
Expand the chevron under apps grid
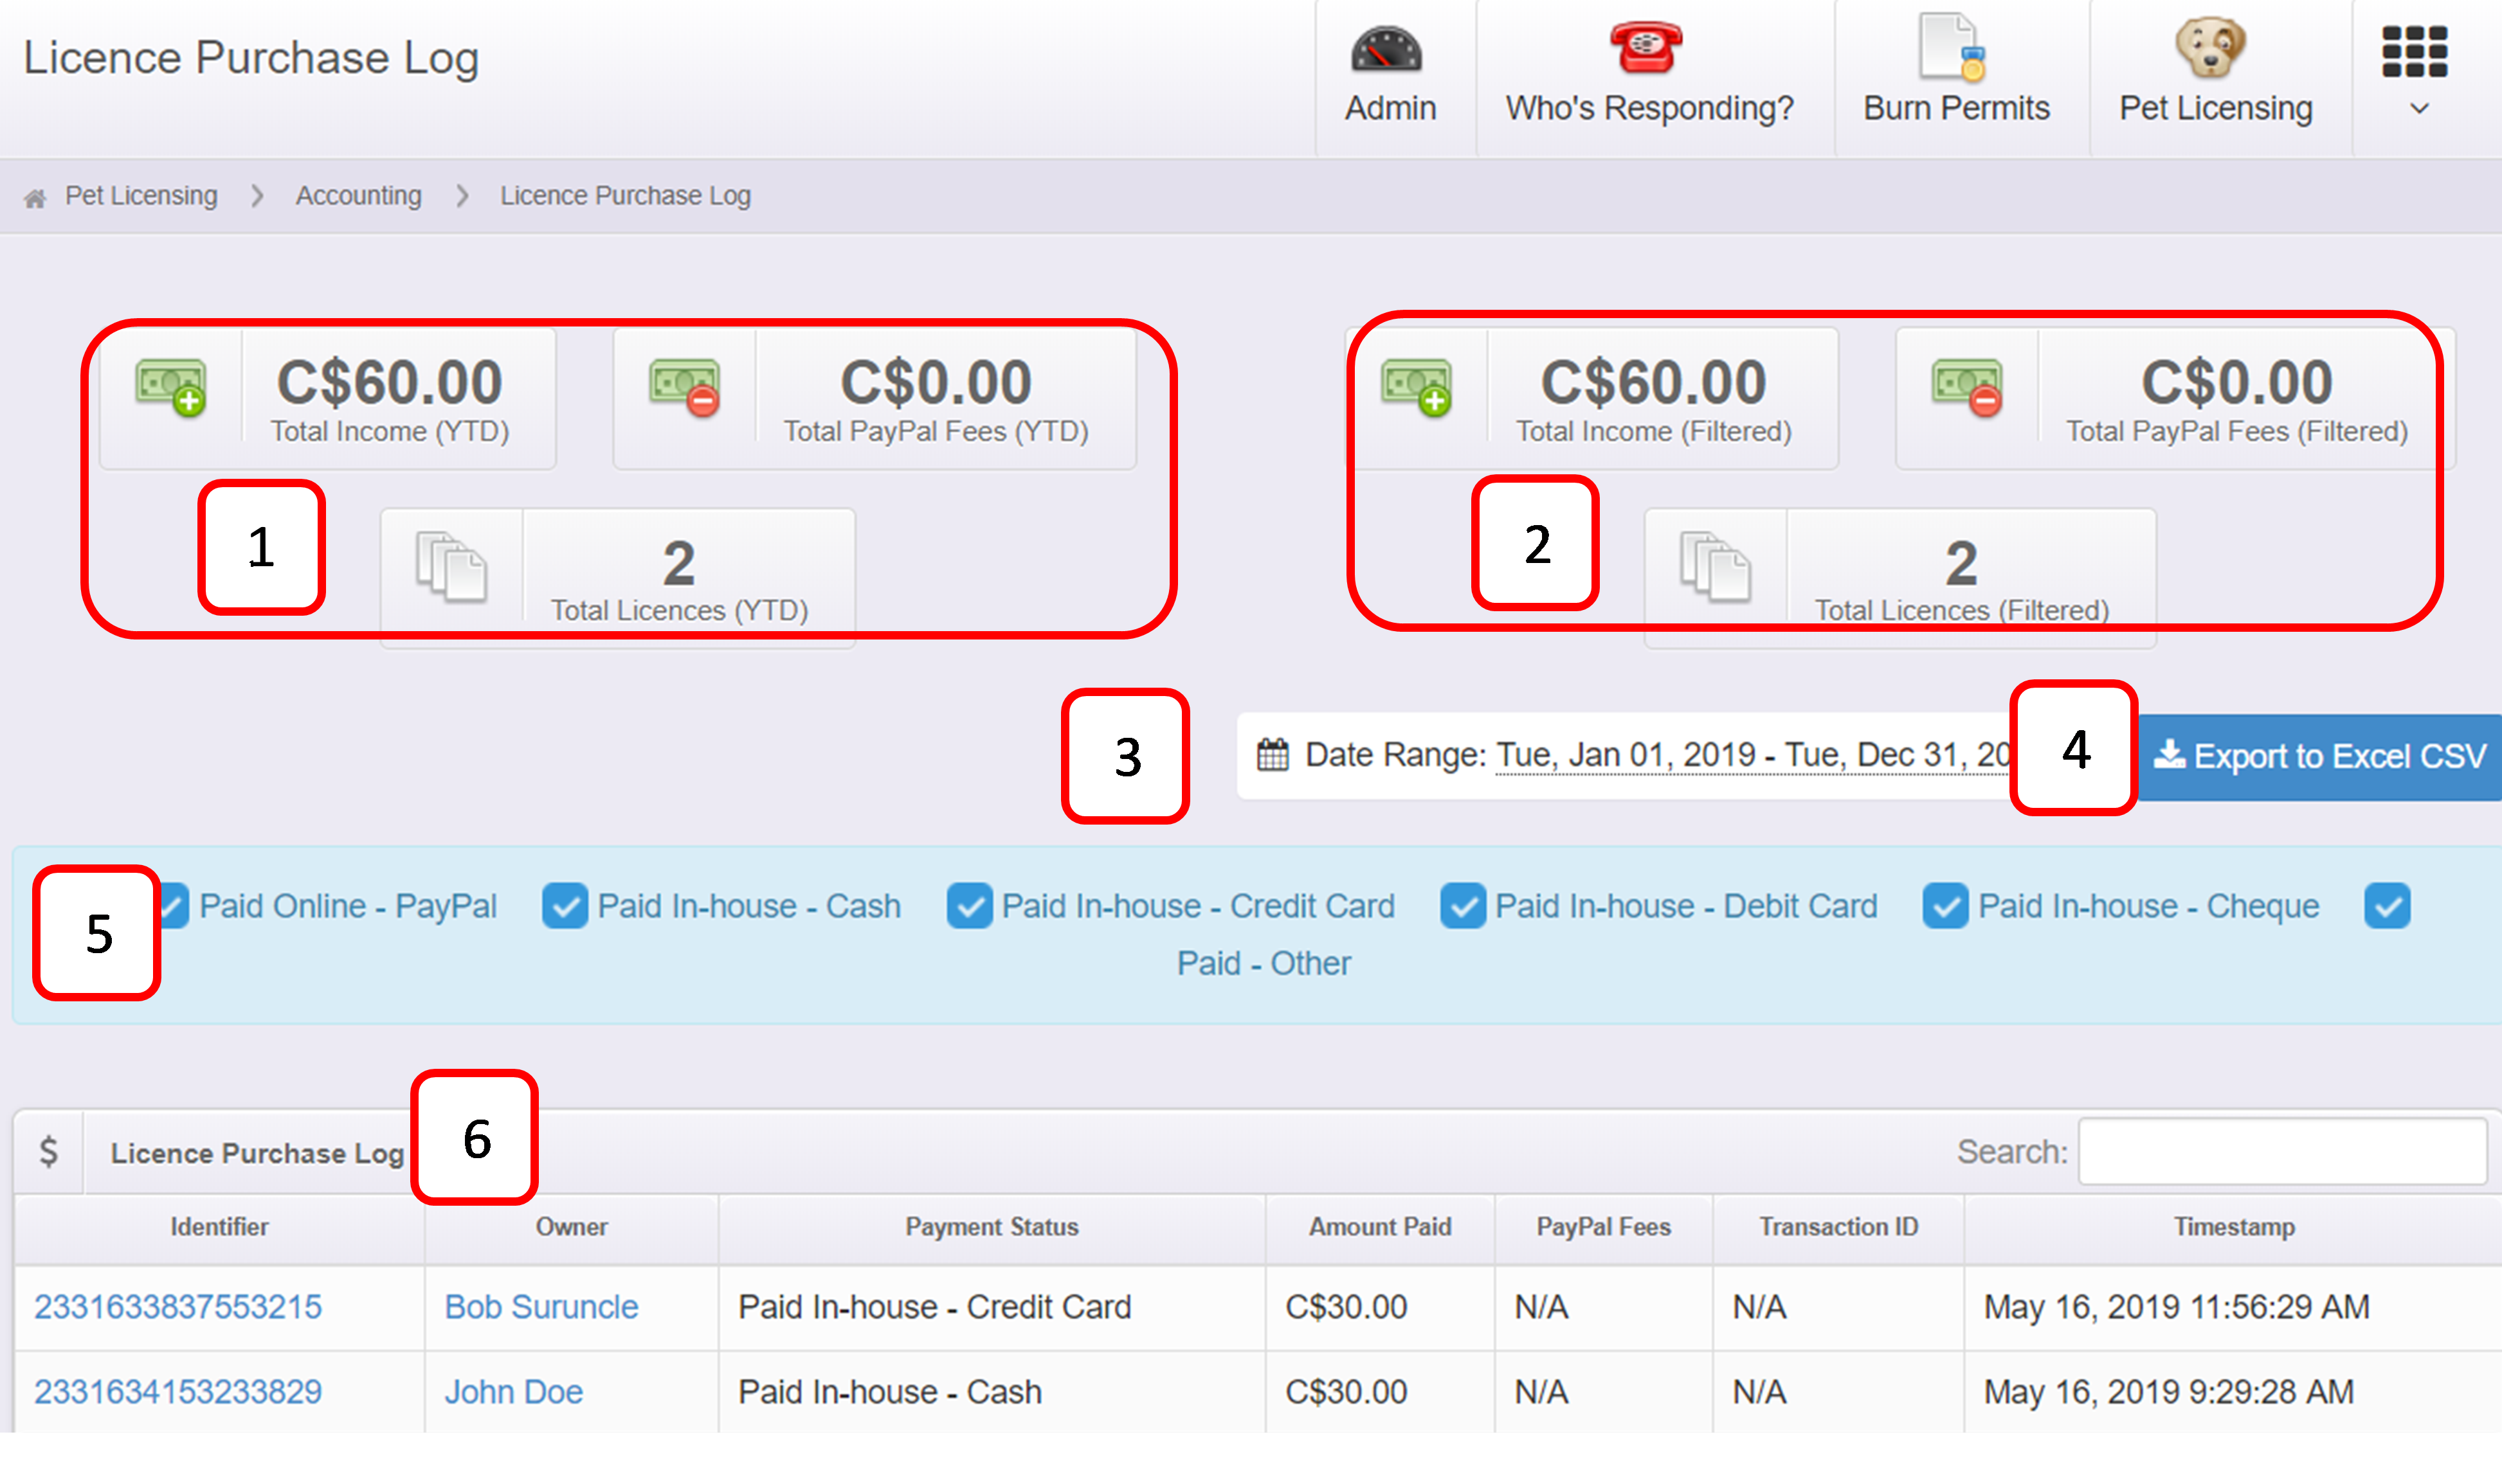pyautogui.click(x=2419, y=109)
